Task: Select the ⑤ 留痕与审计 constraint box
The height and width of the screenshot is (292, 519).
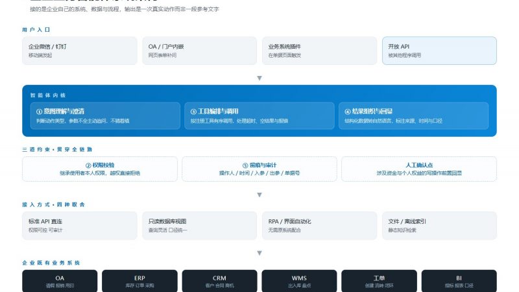Action: [259, 169]
